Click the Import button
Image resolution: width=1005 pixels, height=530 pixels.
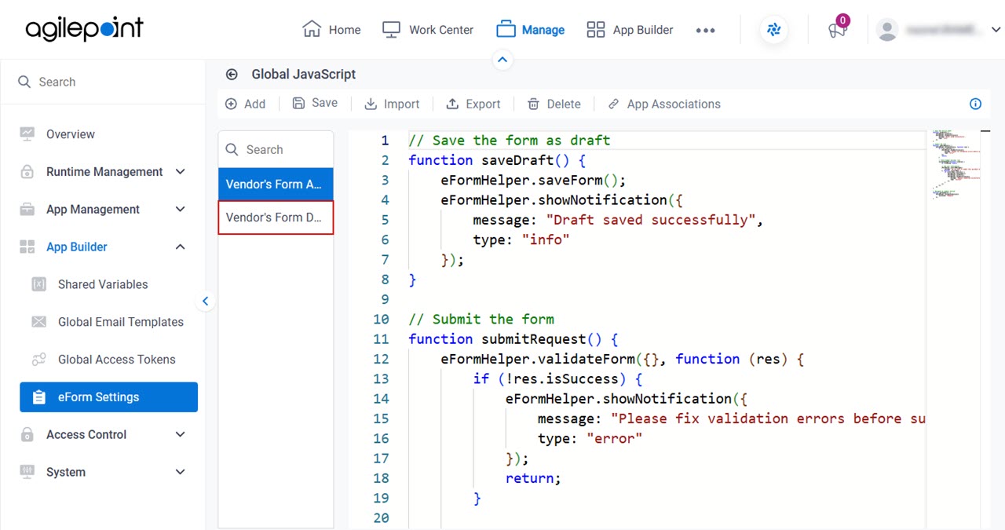click(392, 104)
